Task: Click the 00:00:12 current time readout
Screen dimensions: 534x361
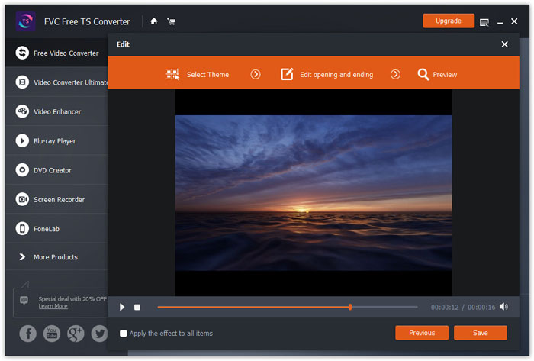Action: (445, 308)
